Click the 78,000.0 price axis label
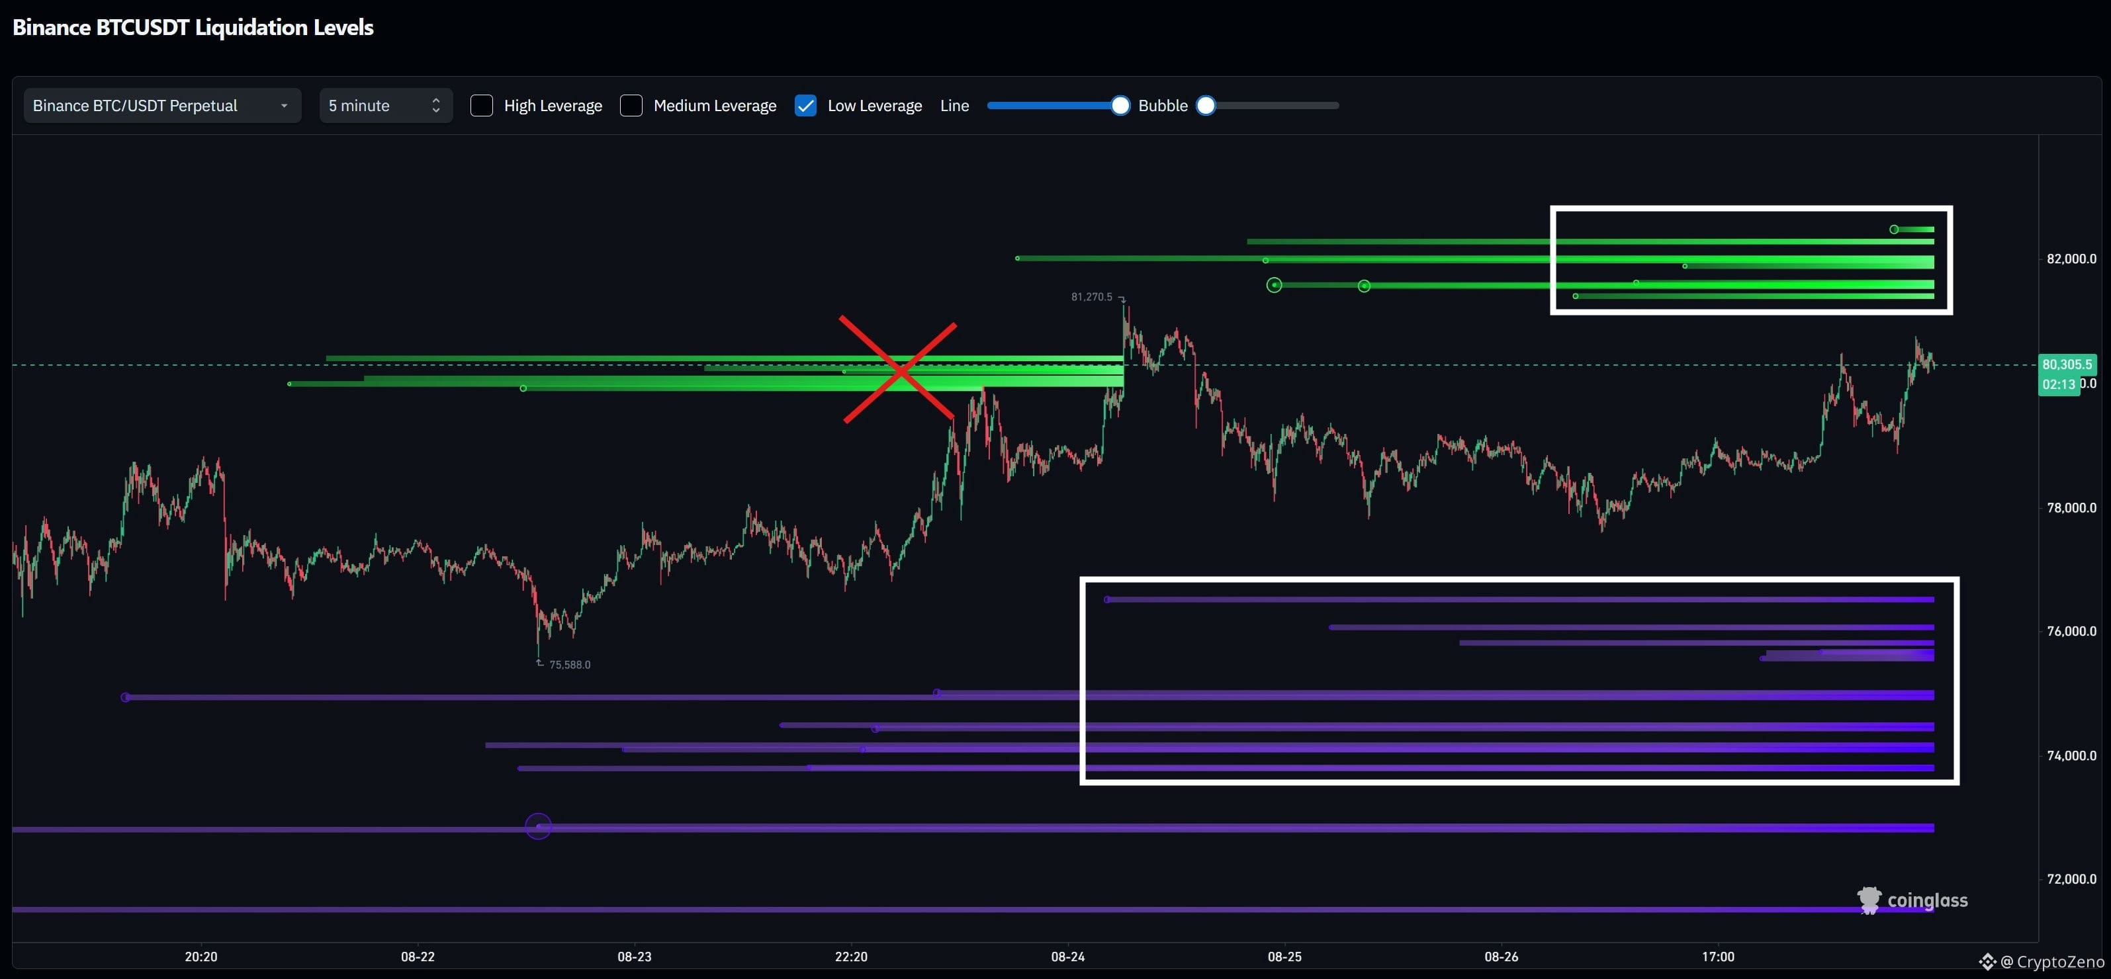2111x979 pixels. coord(2072,508)
